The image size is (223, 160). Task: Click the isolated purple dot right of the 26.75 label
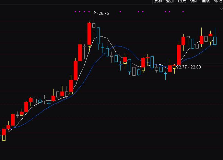[120, 11]
